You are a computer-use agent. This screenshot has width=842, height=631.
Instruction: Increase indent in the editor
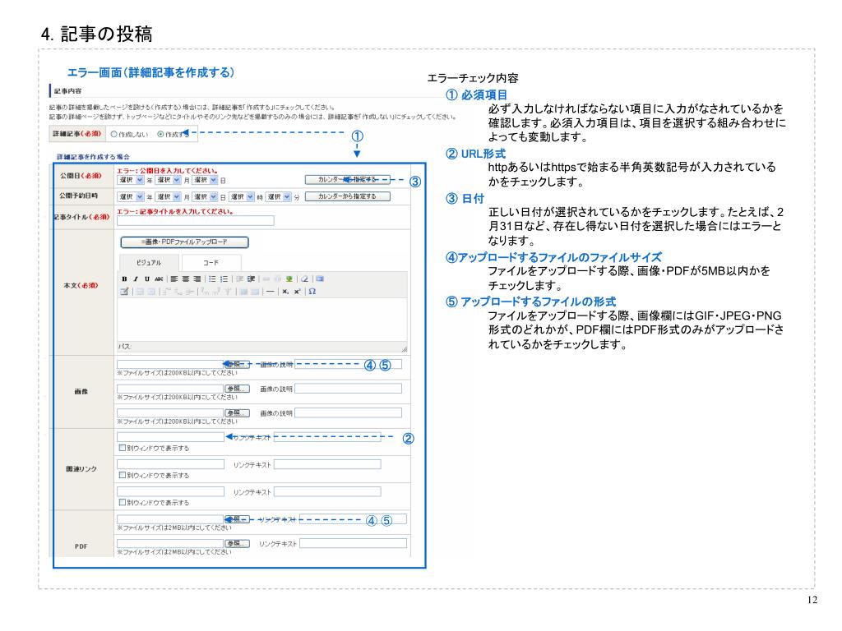251,279
